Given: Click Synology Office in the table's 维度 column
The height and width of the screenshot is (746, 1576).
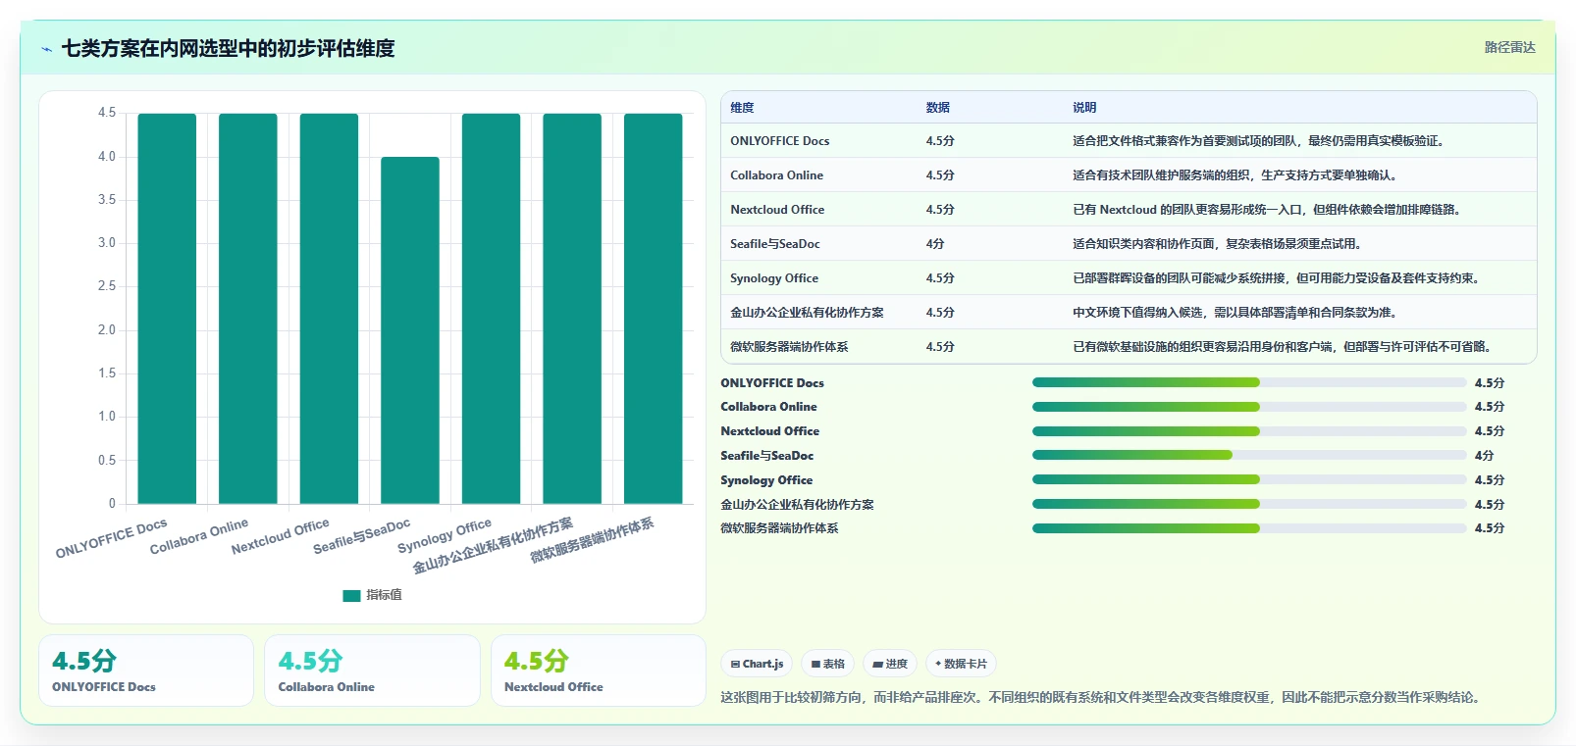Looking at the screenshot, I should (773, 278).
